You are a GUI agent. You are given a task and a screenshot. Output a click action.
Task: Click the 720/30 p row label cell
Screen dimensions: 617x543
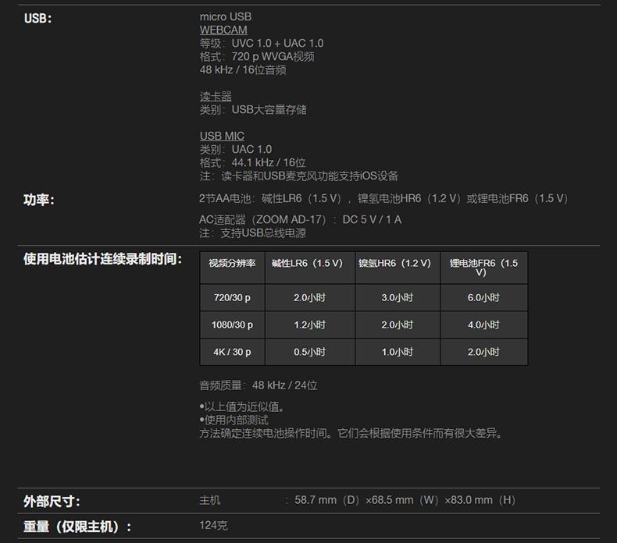(x=232, y=298)
